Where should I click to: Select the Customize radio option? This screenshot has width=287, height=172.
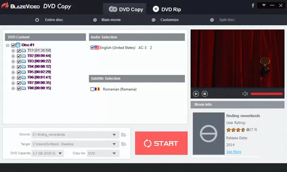tap(154, 20)
